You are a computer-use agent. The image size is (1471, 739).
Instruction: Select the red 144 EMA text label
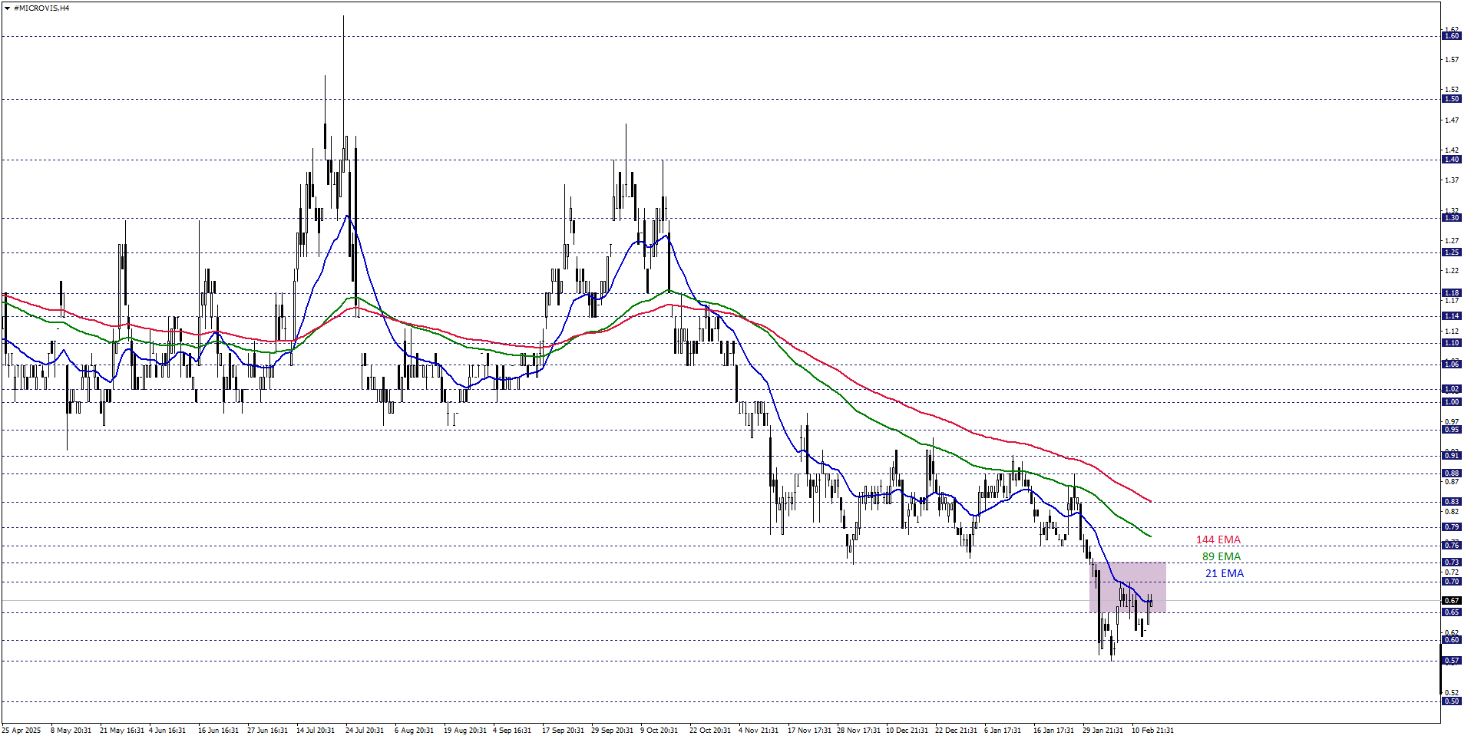click(x=1218, y=540)
